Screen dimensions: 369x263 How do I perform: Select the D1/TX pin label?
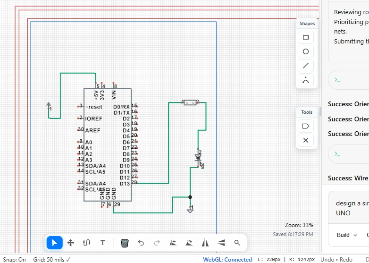point(122,113)
